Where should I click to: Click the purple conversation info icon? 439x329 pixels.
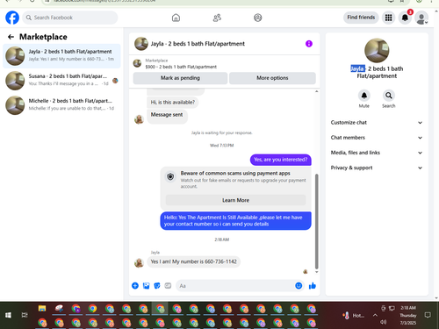(x=309, y=44)
